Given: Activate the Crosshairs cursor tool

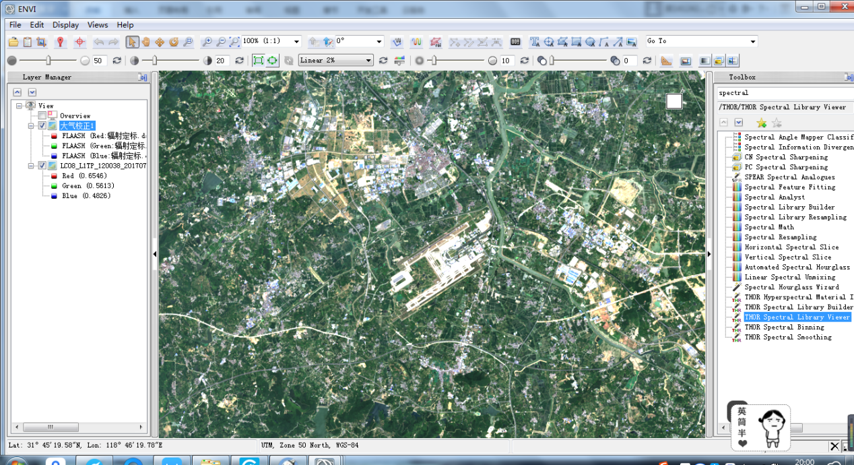Looking at the screenshot, I should click(79, 42).
